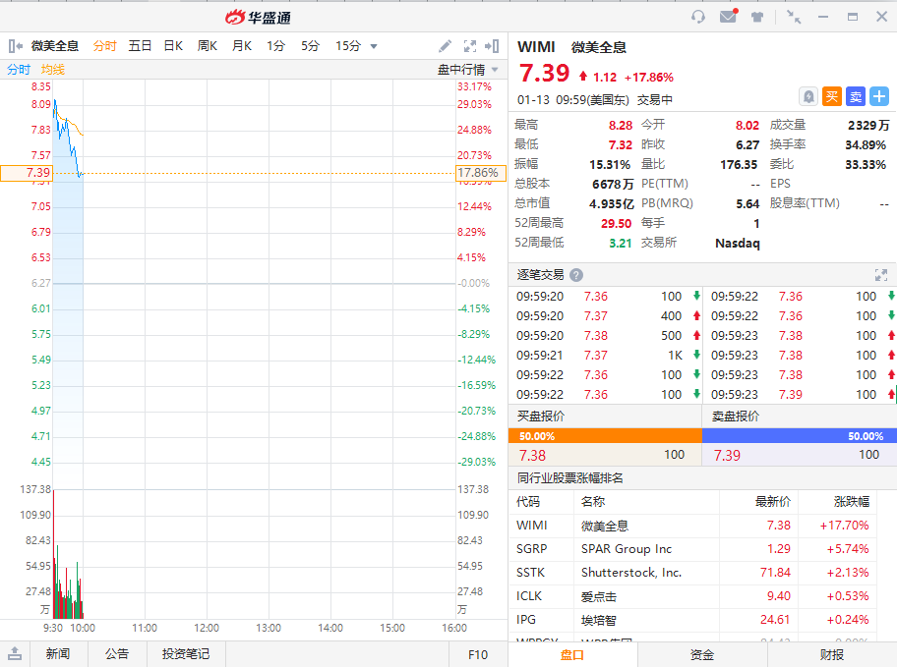Click the 7.39 current price axis marker
Image resolution: width=897 pixels, height=667 pixels.
(x=27, y=173)
